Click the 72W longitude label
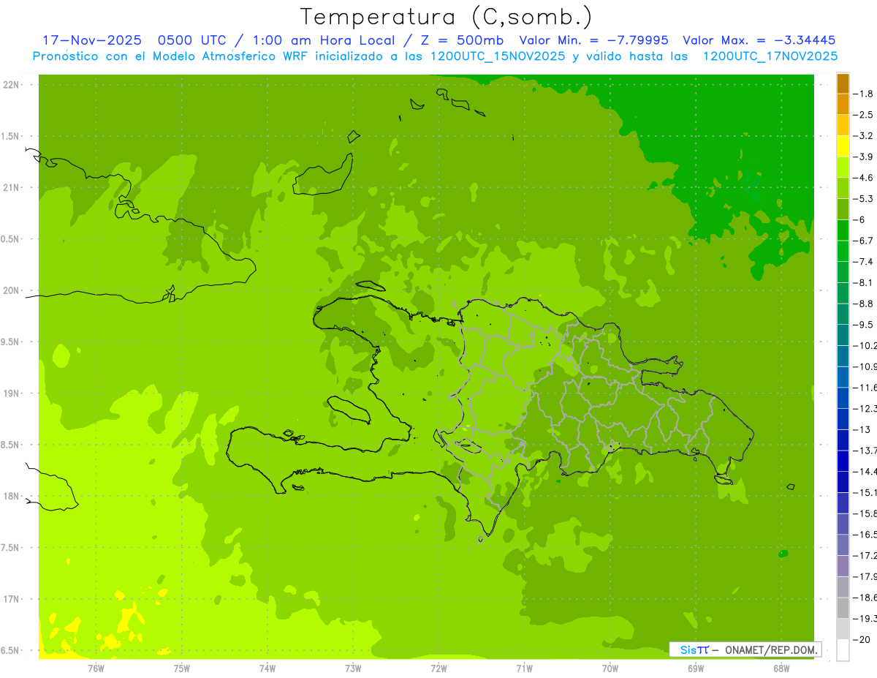 [438, 668]
